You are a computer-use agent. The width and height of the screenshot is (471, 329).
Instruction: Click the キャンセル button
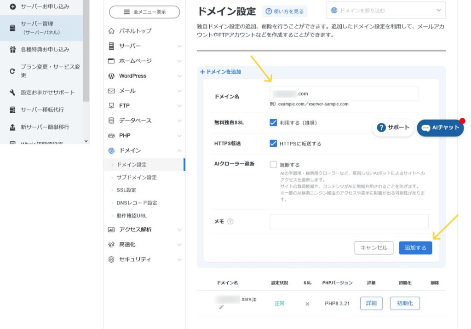tap(373, 248)
